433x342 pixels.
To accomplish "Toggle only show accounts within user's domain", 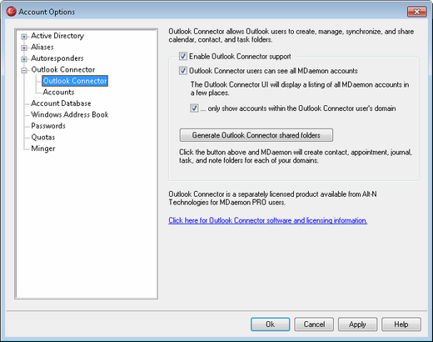I will (x=194, y=108).
